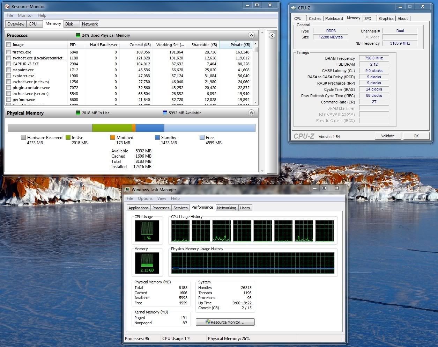
Task: Click the 'Processes: 96' status bar entry
Action: (x=137, y=339)
